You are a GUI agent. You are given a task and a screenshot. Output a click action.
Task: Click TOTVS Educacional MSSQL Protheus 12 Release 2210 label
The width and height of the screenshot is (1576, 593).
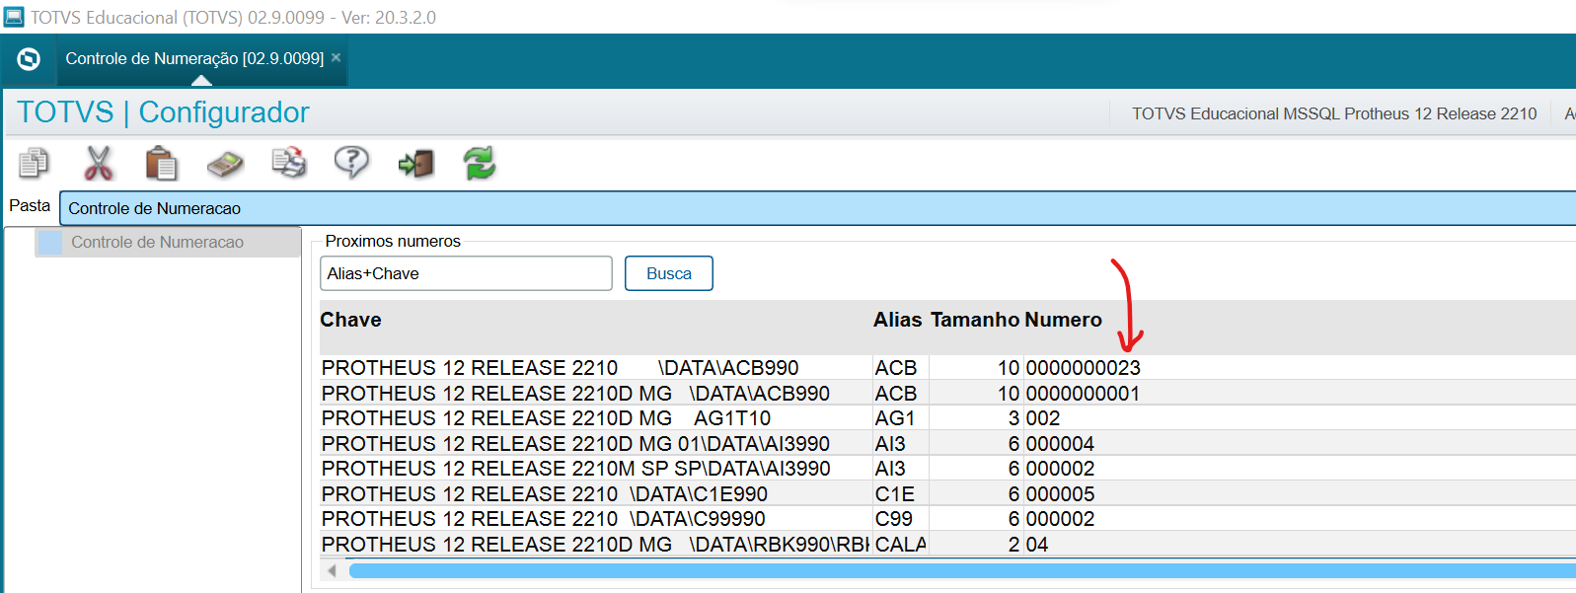tap(1334, 113)
